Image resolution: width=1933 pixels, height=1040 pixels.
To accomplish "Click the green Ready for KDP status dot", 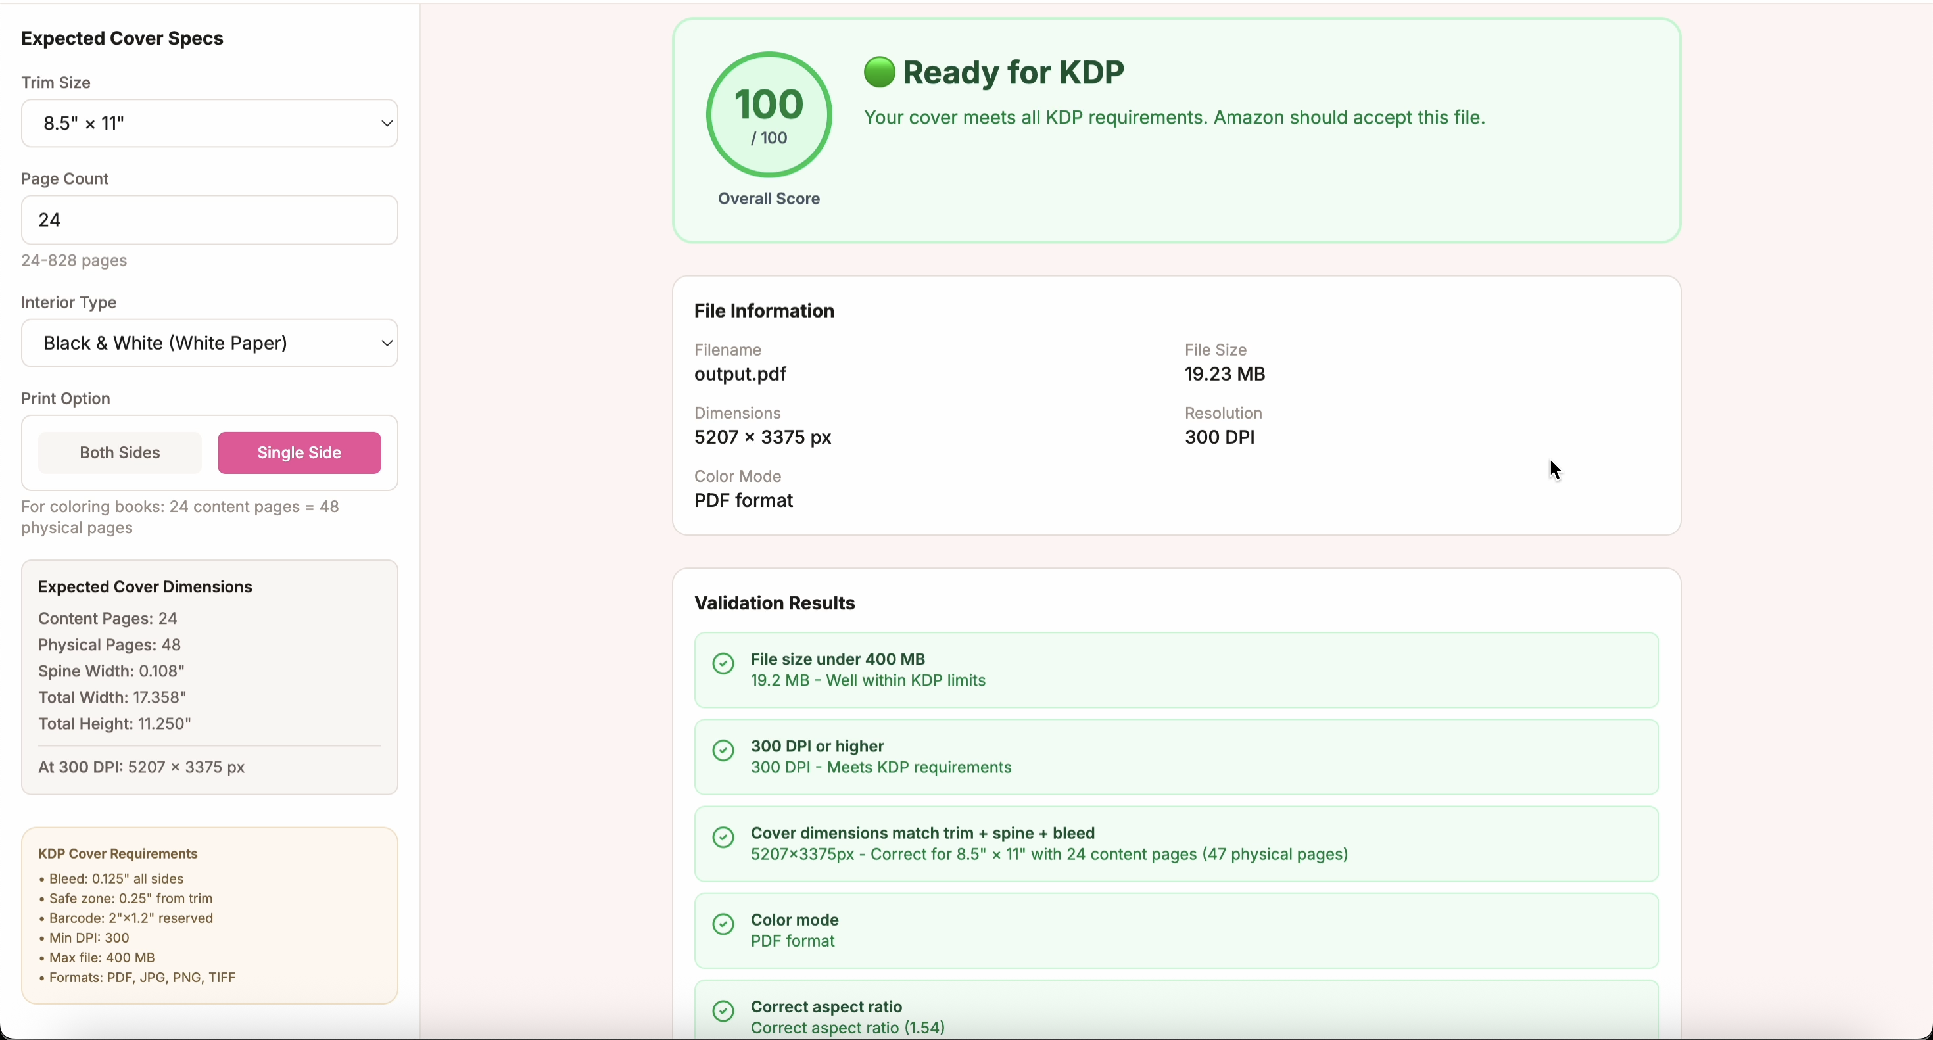I will 880,72.
